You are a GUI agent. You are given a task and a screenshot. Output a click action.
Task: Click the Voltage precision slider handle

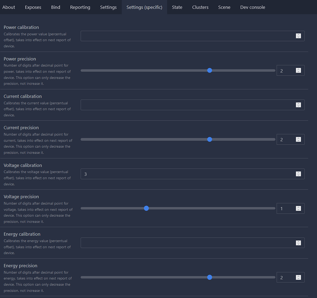tap(146, 208)
